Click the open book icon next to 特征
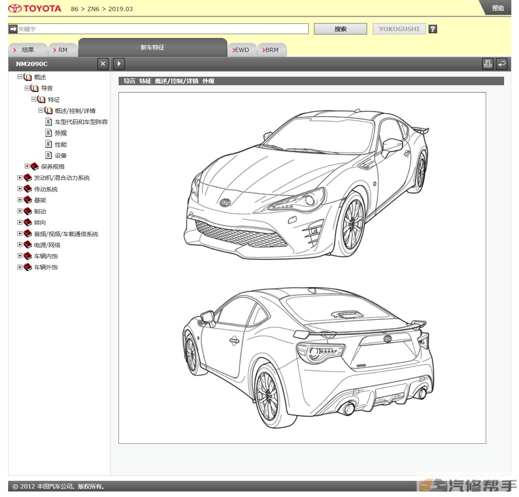The height and width of the screenshot is (497, 519). pos(41,99)
